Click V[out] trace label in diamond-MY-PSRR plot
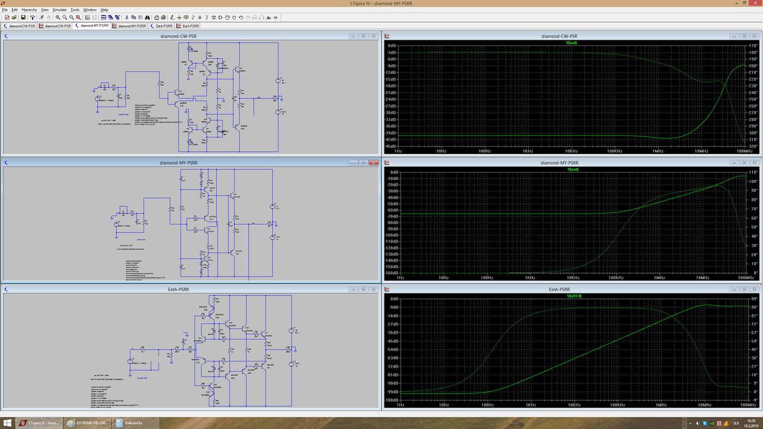 click(x=573, y=169)
